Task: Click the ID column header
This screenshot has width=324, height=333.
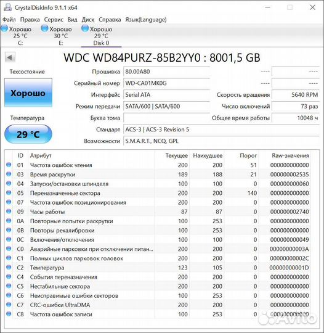Action: point(20,155)
